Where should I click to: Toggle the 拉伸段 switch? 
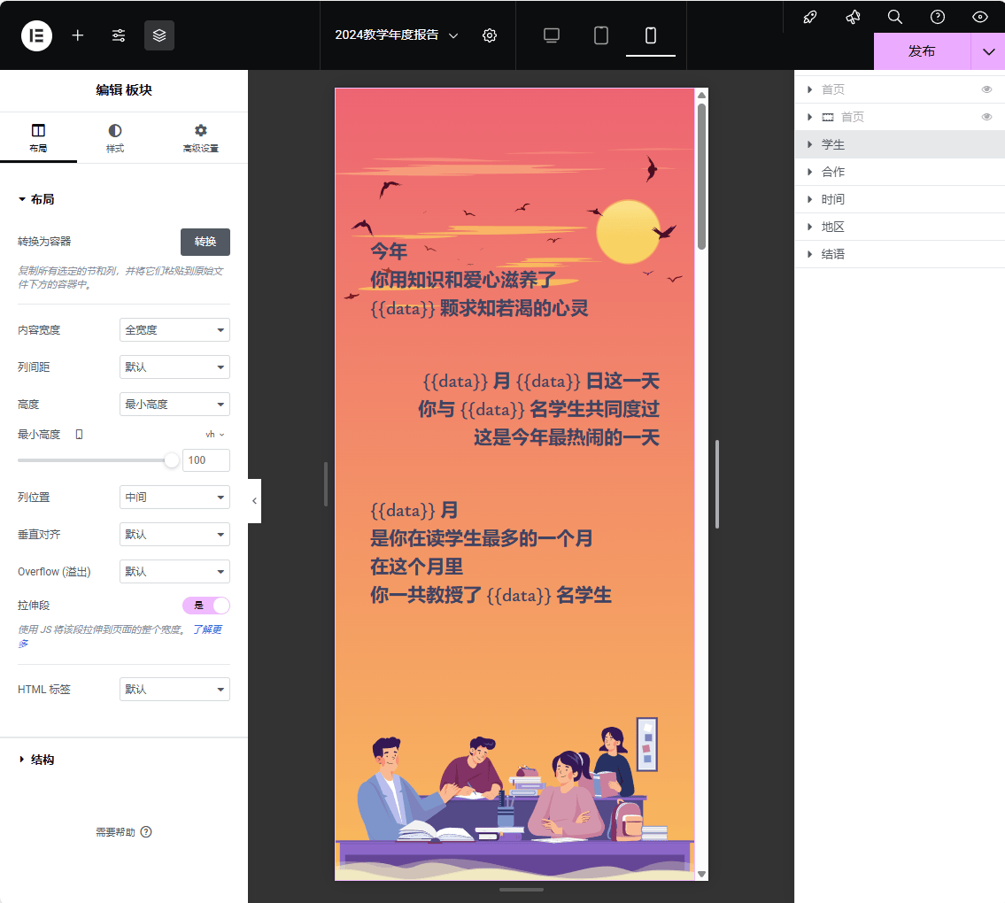click(x=206, y=606)
